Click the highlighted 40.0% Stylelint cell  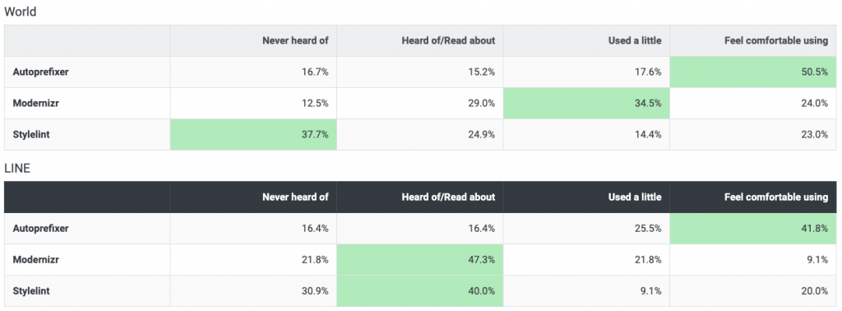tap(420, 290)
